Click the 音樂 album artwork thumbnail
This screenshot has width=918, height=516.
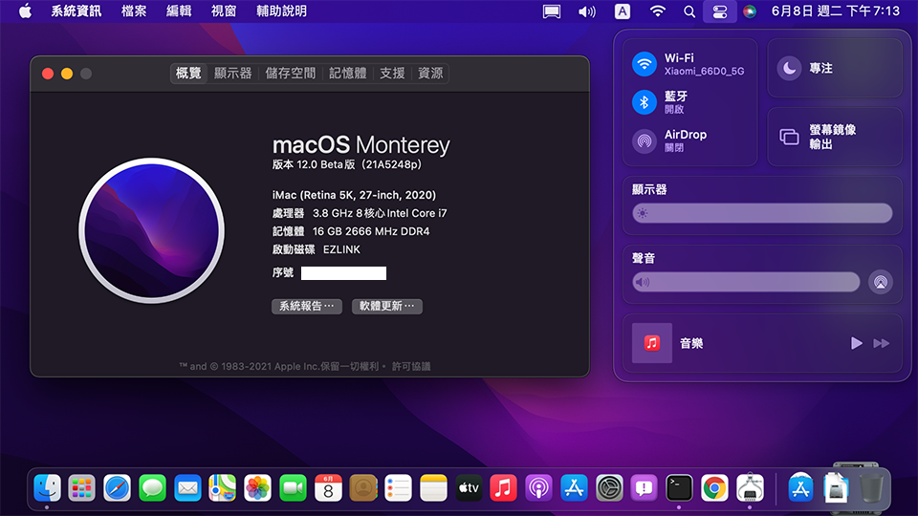pos(651,343)
